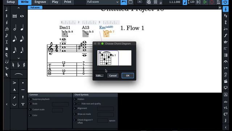Add a staccato articulation
The image size is (232, 131).
coord(23,83)
